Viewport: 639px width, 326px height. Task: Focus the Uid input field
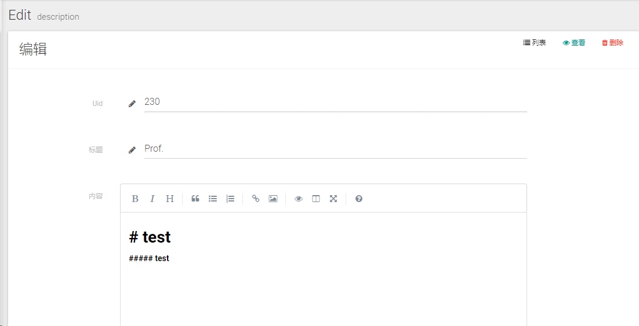pyautogui.click(x=335, y=102)
